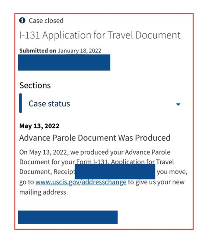Screen dimensions: 208x243
Task: Click the Submitted on bold label
Action: (38, 51)
